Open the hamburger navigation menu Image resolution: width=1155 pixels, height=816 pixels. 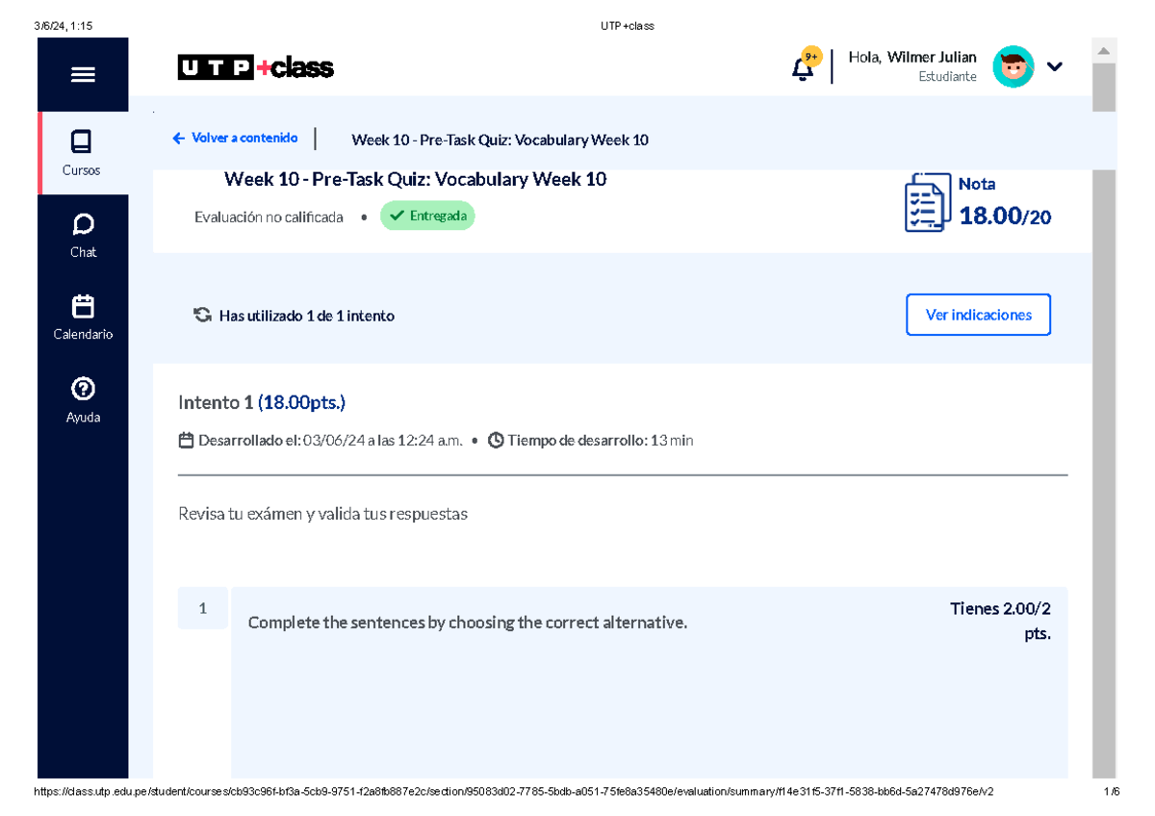click(84, 74)
